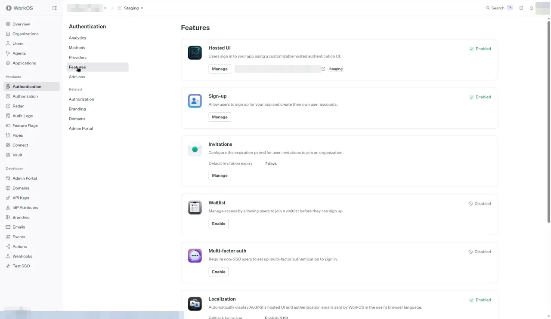Click Manage under Hosted UI
This screenshot has width=551, height=319.
click(x=220, y=69)
